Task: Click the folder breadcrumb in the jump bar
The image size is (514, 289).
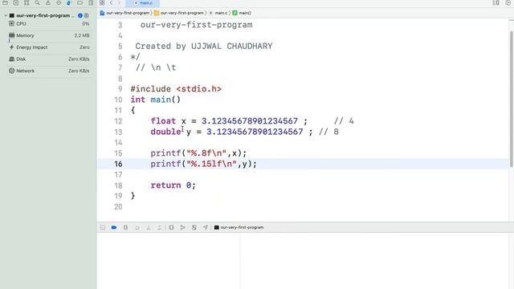Action: [179, 13]
